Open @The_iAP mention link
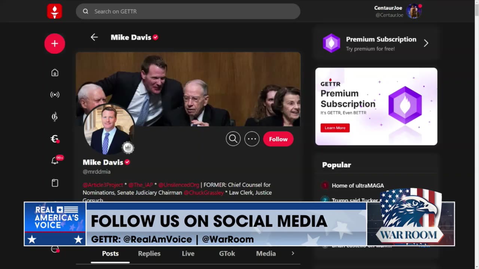Viewport: 479px width, 269px height. pyautogui.click(x=141, y=185)
